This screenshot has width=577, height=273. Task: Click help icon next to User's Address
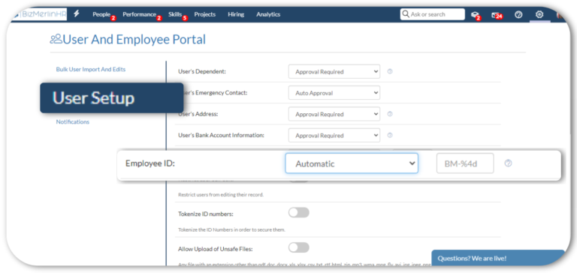[390, 114]
